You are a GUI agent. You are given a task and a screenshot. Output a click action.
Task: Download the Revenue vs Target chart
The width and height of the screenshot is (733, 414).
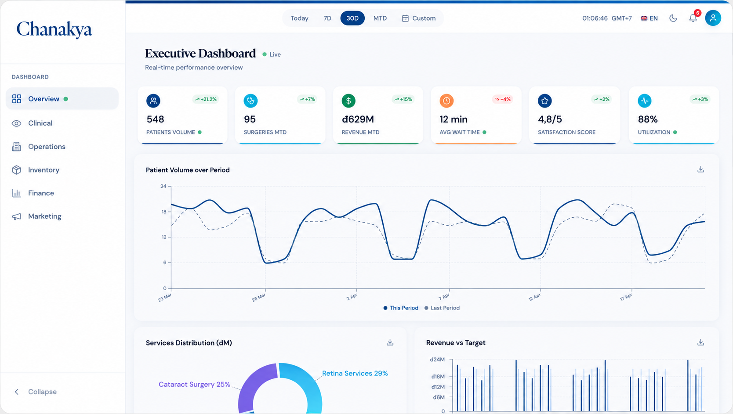click(700, 342)
